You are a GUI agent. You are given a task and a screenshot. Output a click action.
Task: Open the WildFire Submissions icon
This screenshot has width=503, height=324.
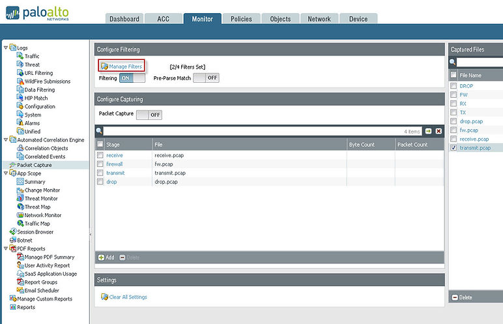[x=20, y=81]
